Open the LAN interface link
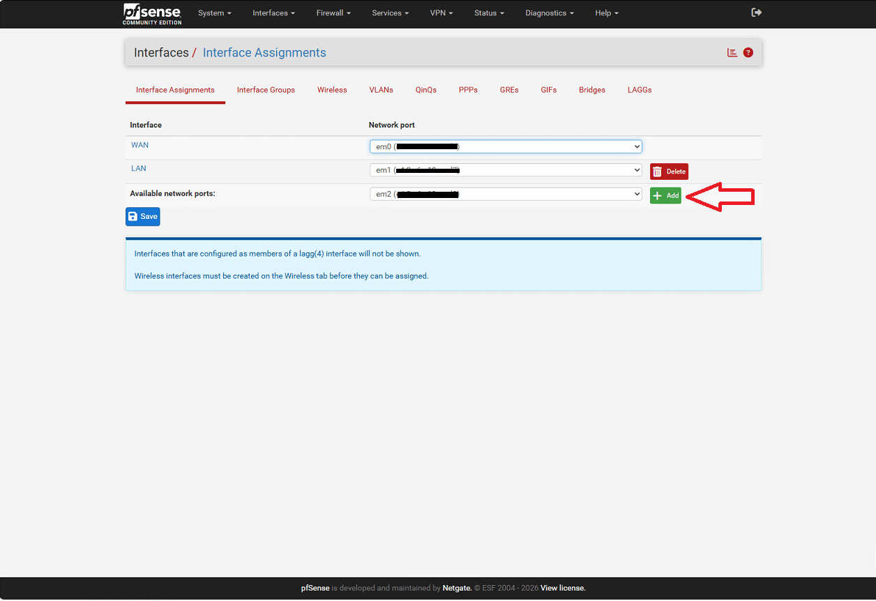 pyautogui.click(x=138, y=169)
